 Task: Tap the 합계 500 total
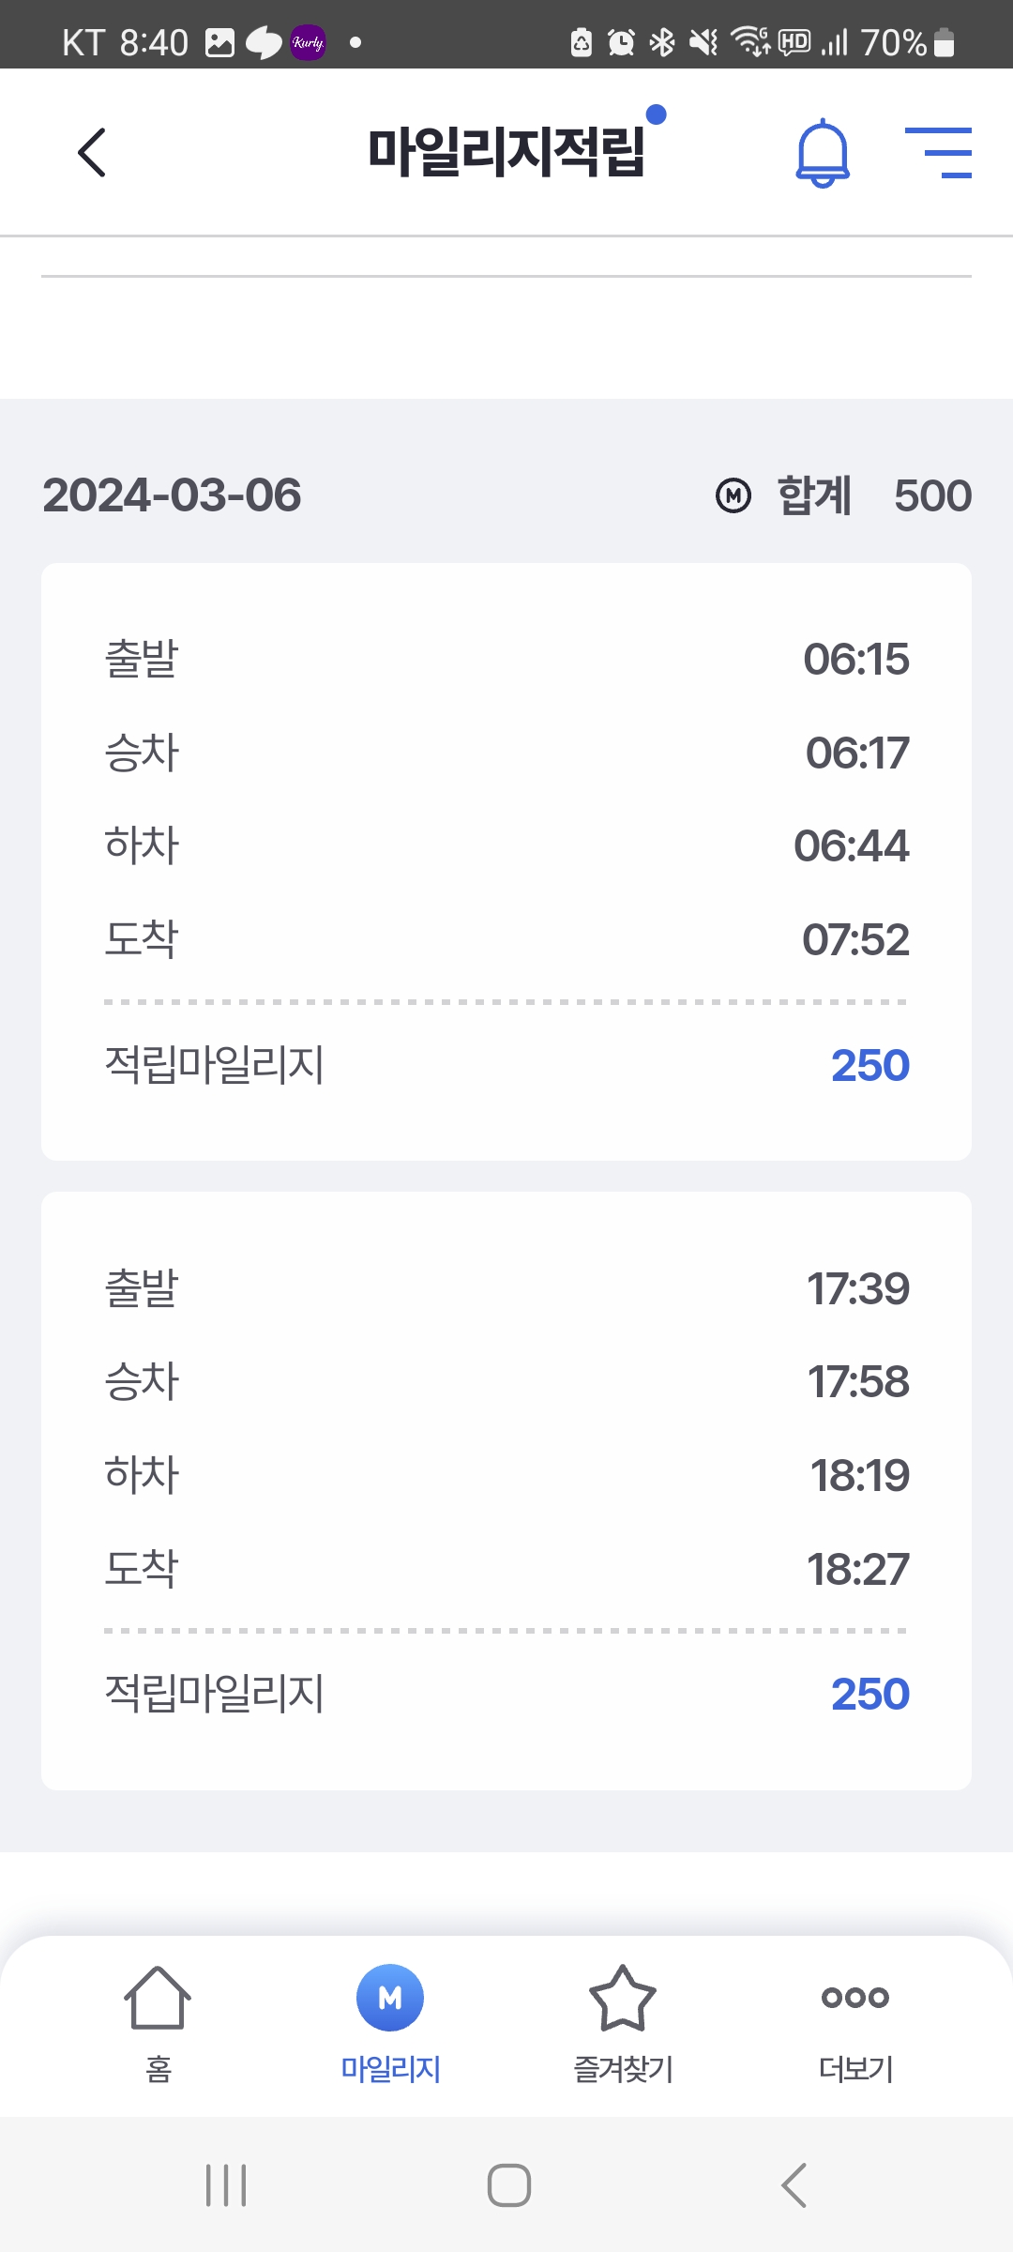(874, 495)
